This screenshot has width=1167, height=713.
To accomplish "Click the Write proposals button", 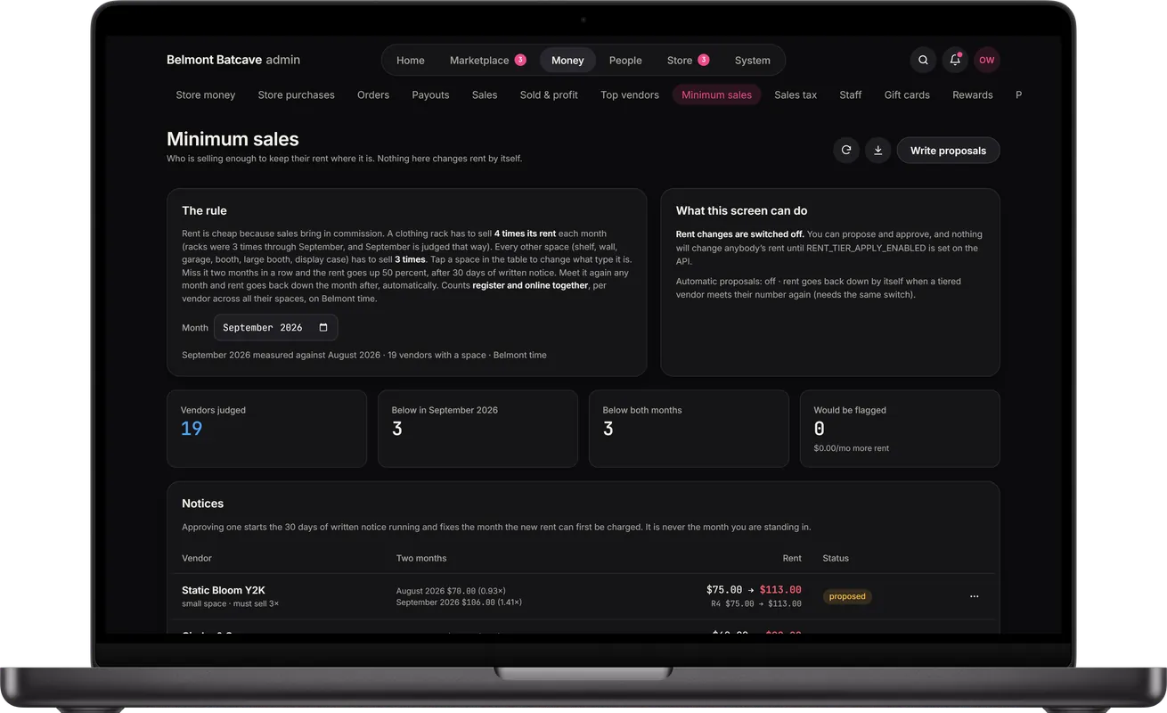I will click(x=948, y=151).
